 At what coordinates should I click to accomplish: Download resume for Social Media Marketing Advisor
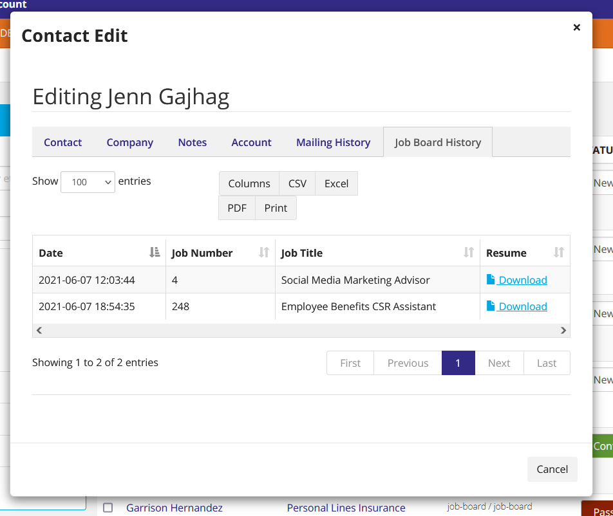coord(523,280)
